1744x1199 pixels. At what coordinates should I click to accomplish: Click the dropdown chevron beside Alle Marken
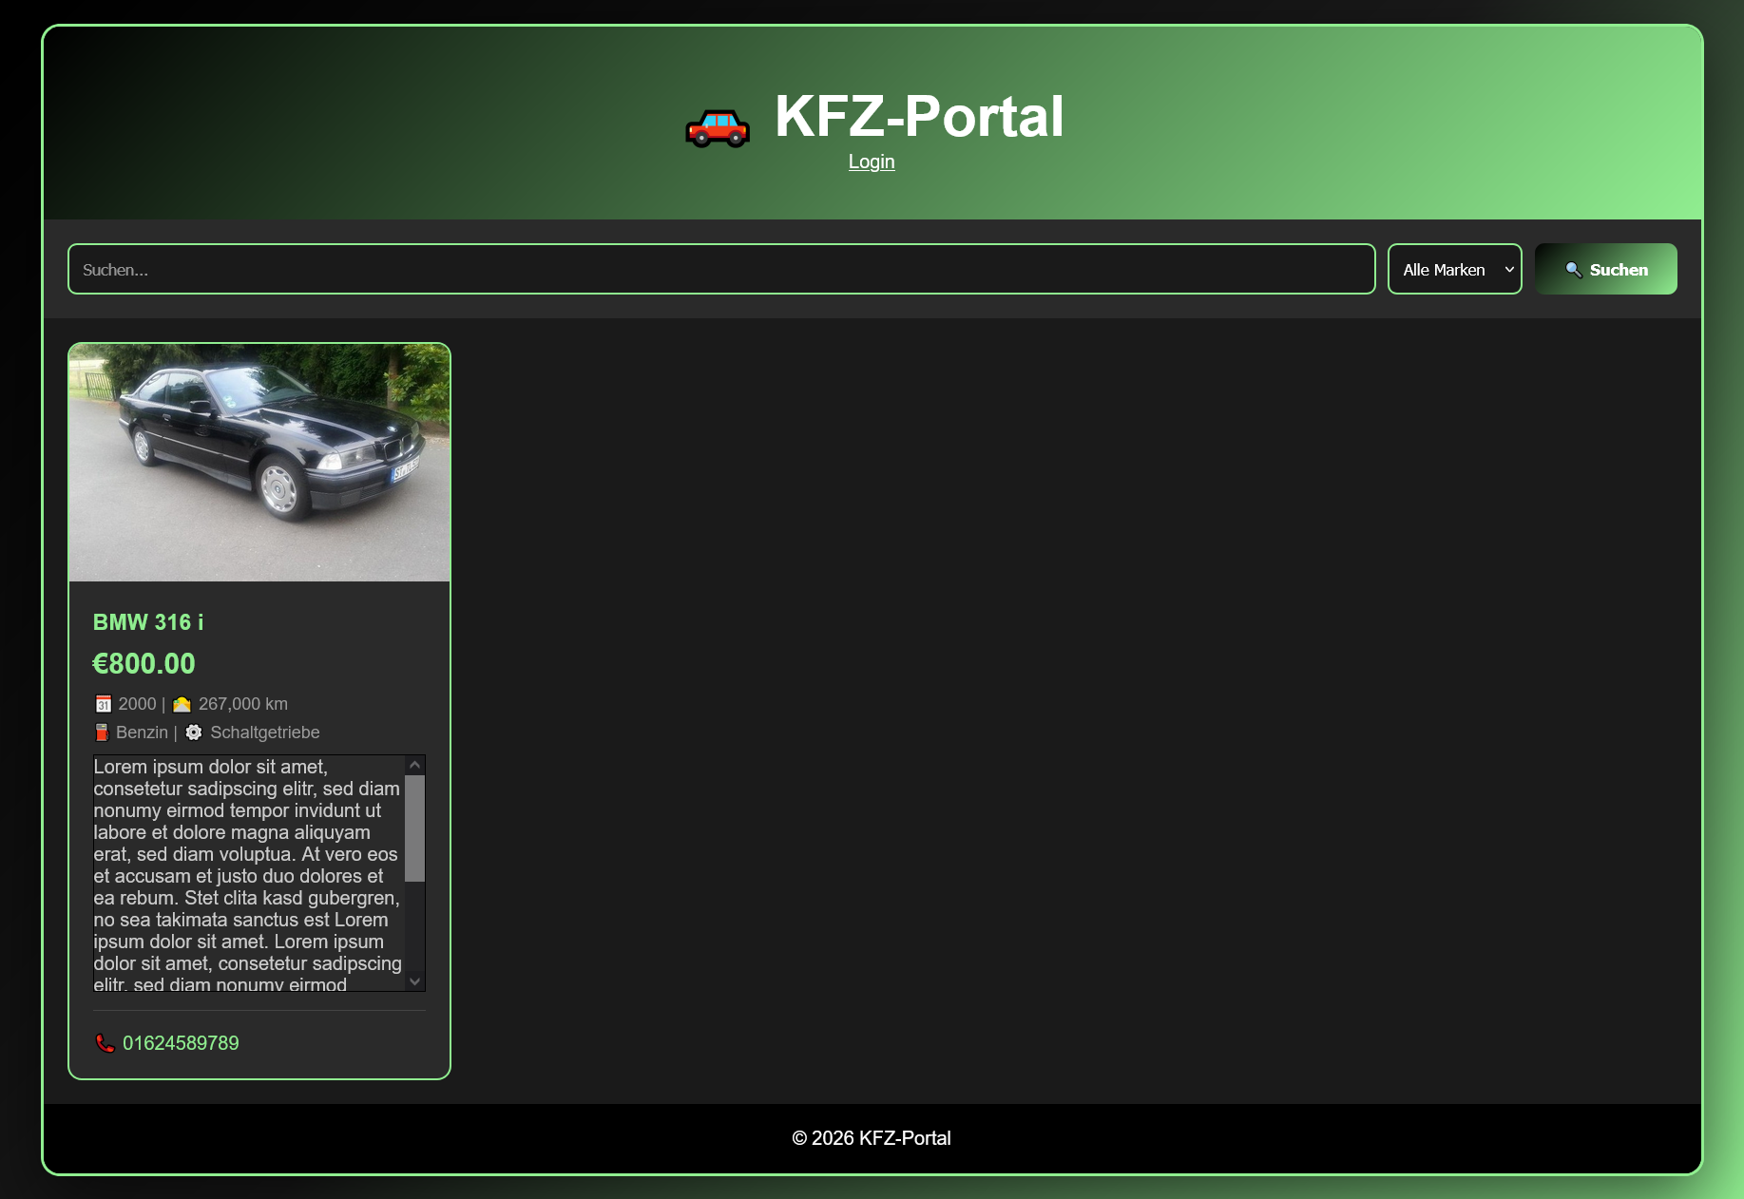[1507, 269]
